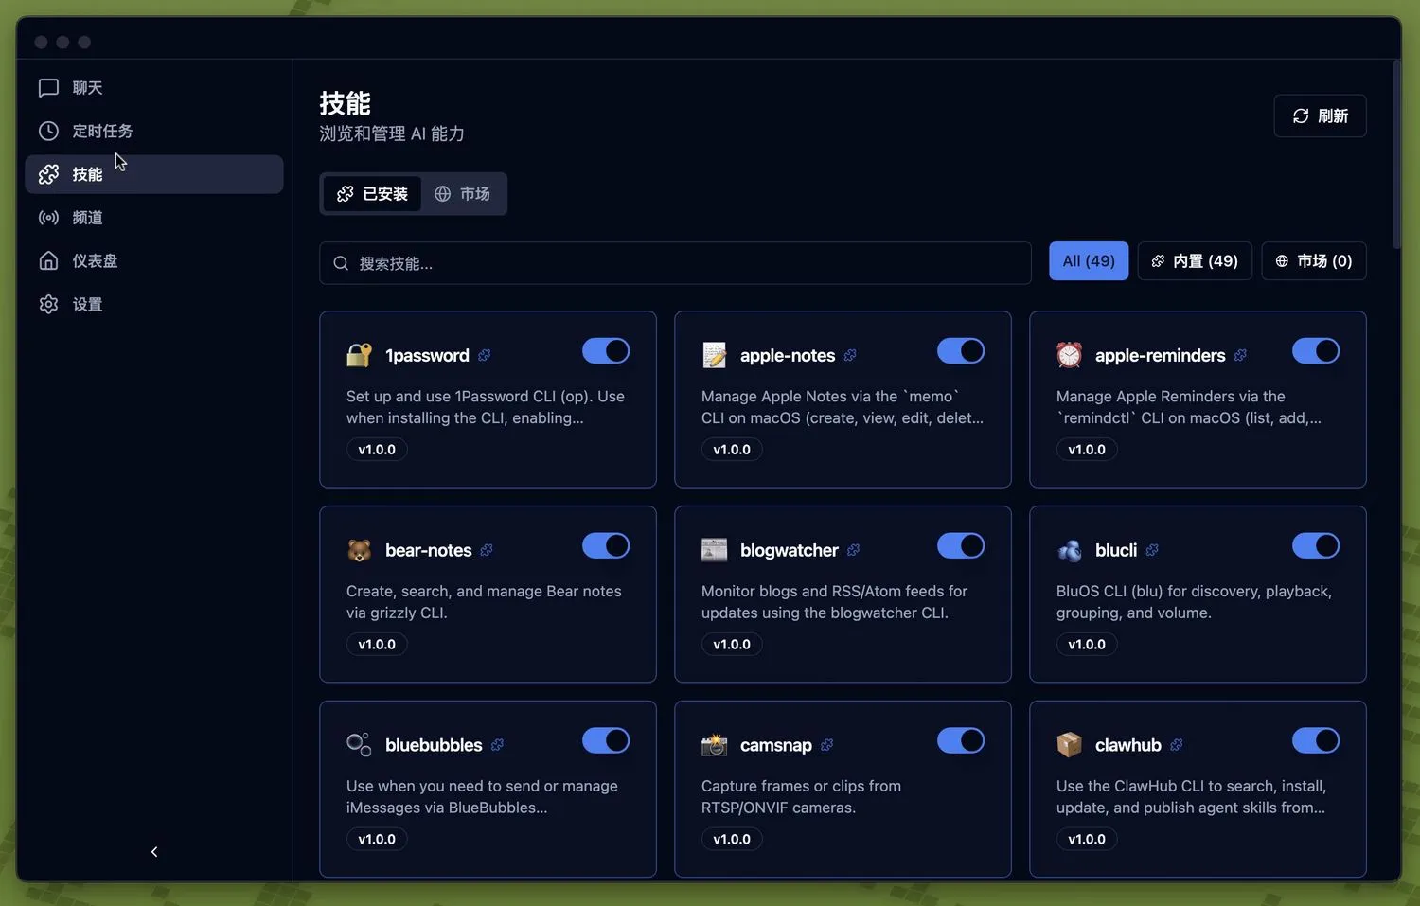Click the apple-reminders alarm clock icon
Image resolution: width=1420 pixels, height=906 pixels.
pos(1069,355)
